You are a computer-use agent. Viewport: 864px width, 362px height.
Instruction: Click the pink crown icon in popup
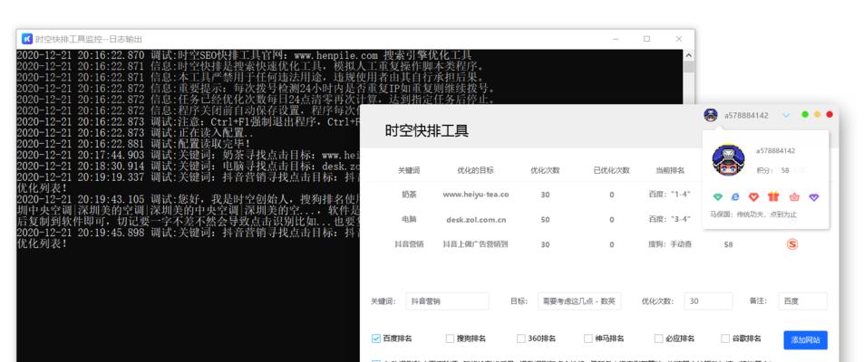[x=794, y=197]
